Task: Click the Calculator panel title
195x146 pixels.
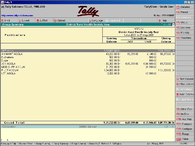Action: pos(9,127)
